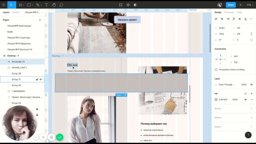Pause the screen recording
The width and height of the screenshot is (256, 144).
pos(52,137)
